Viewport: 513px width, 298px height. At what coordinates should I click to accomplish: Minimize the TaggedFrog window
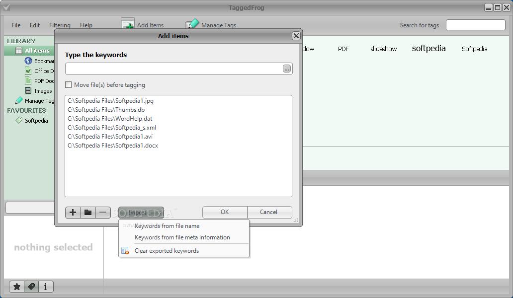pyautogui.click(x=489, y=7)
